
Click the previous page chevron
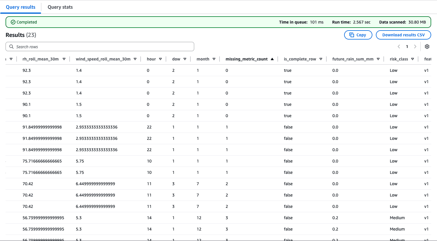pos(399,47)
